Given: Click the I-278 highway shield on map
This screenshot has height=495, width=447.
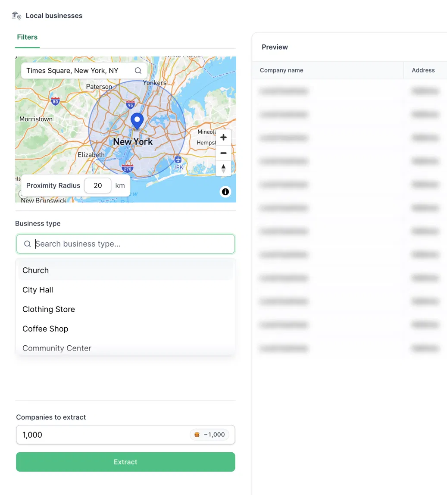Looking at the screenshot, I should (x=128, y=169).
